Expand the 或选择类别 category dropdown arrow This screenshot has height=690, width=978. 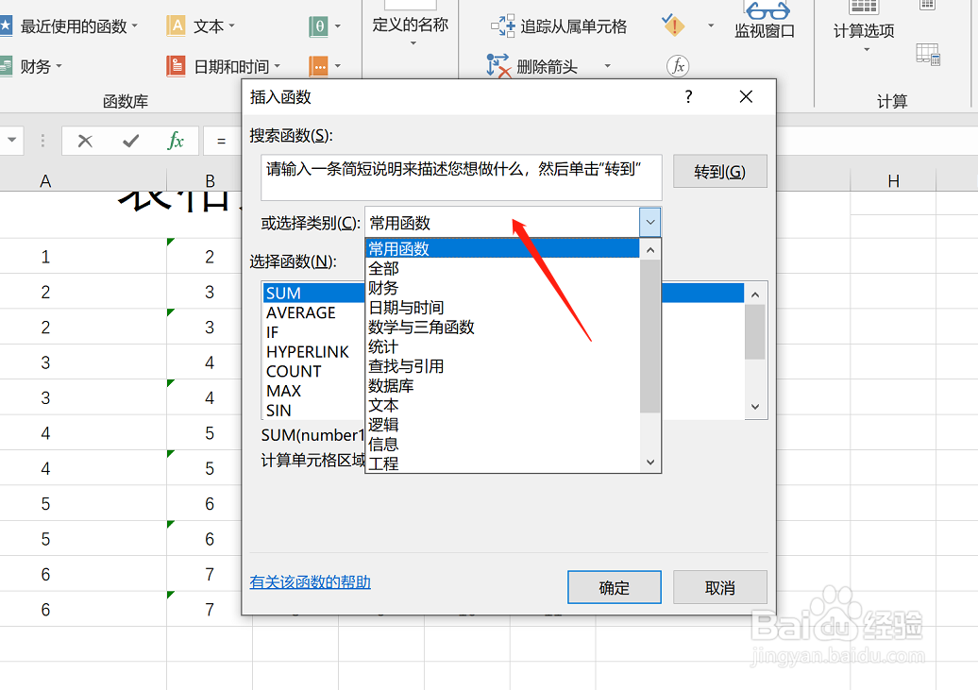650,221
